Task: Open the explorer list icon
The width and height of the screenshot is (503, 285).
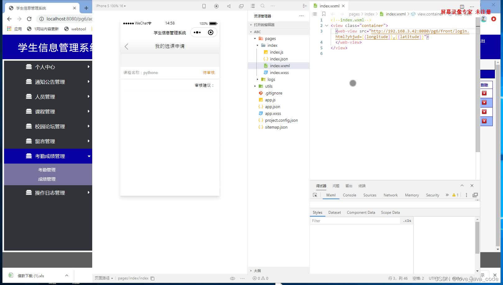Action: pos(253,6)
